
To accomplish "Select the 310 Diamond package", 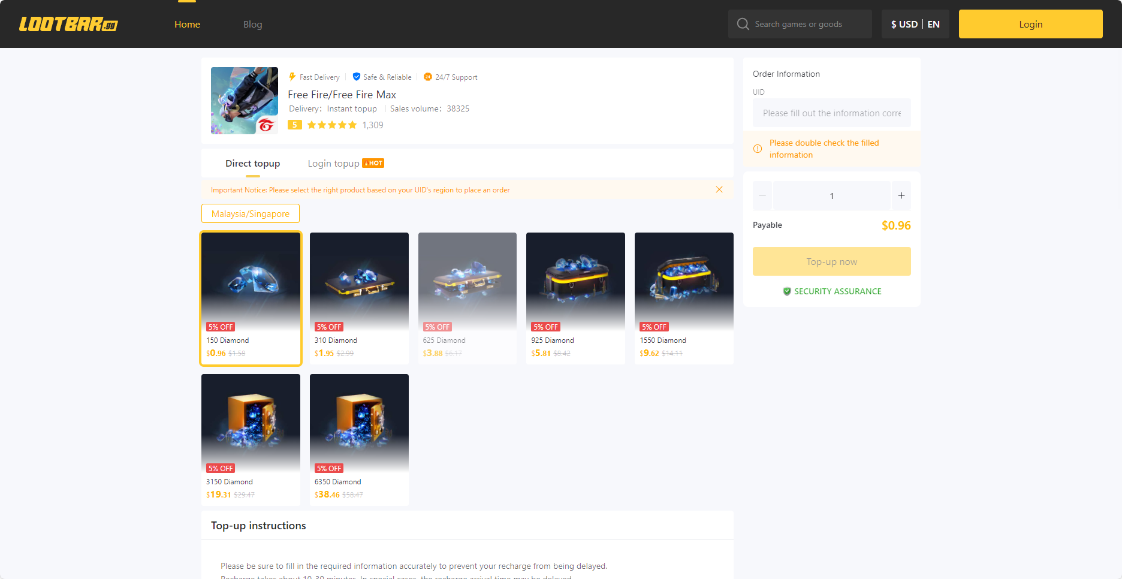I will [359, 298].
